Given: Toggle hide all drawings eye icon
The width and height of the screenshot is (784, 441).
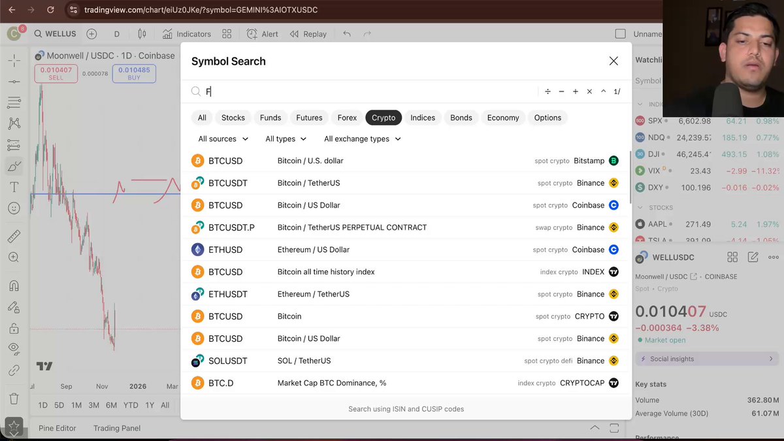Looking at the screenshot, I should (x=14, y=349).
